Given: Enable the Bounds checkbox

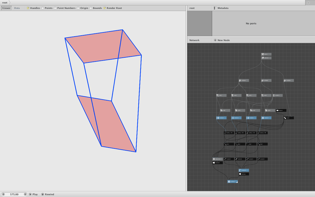Looking at the screenshot, I should tap(91, 8).
